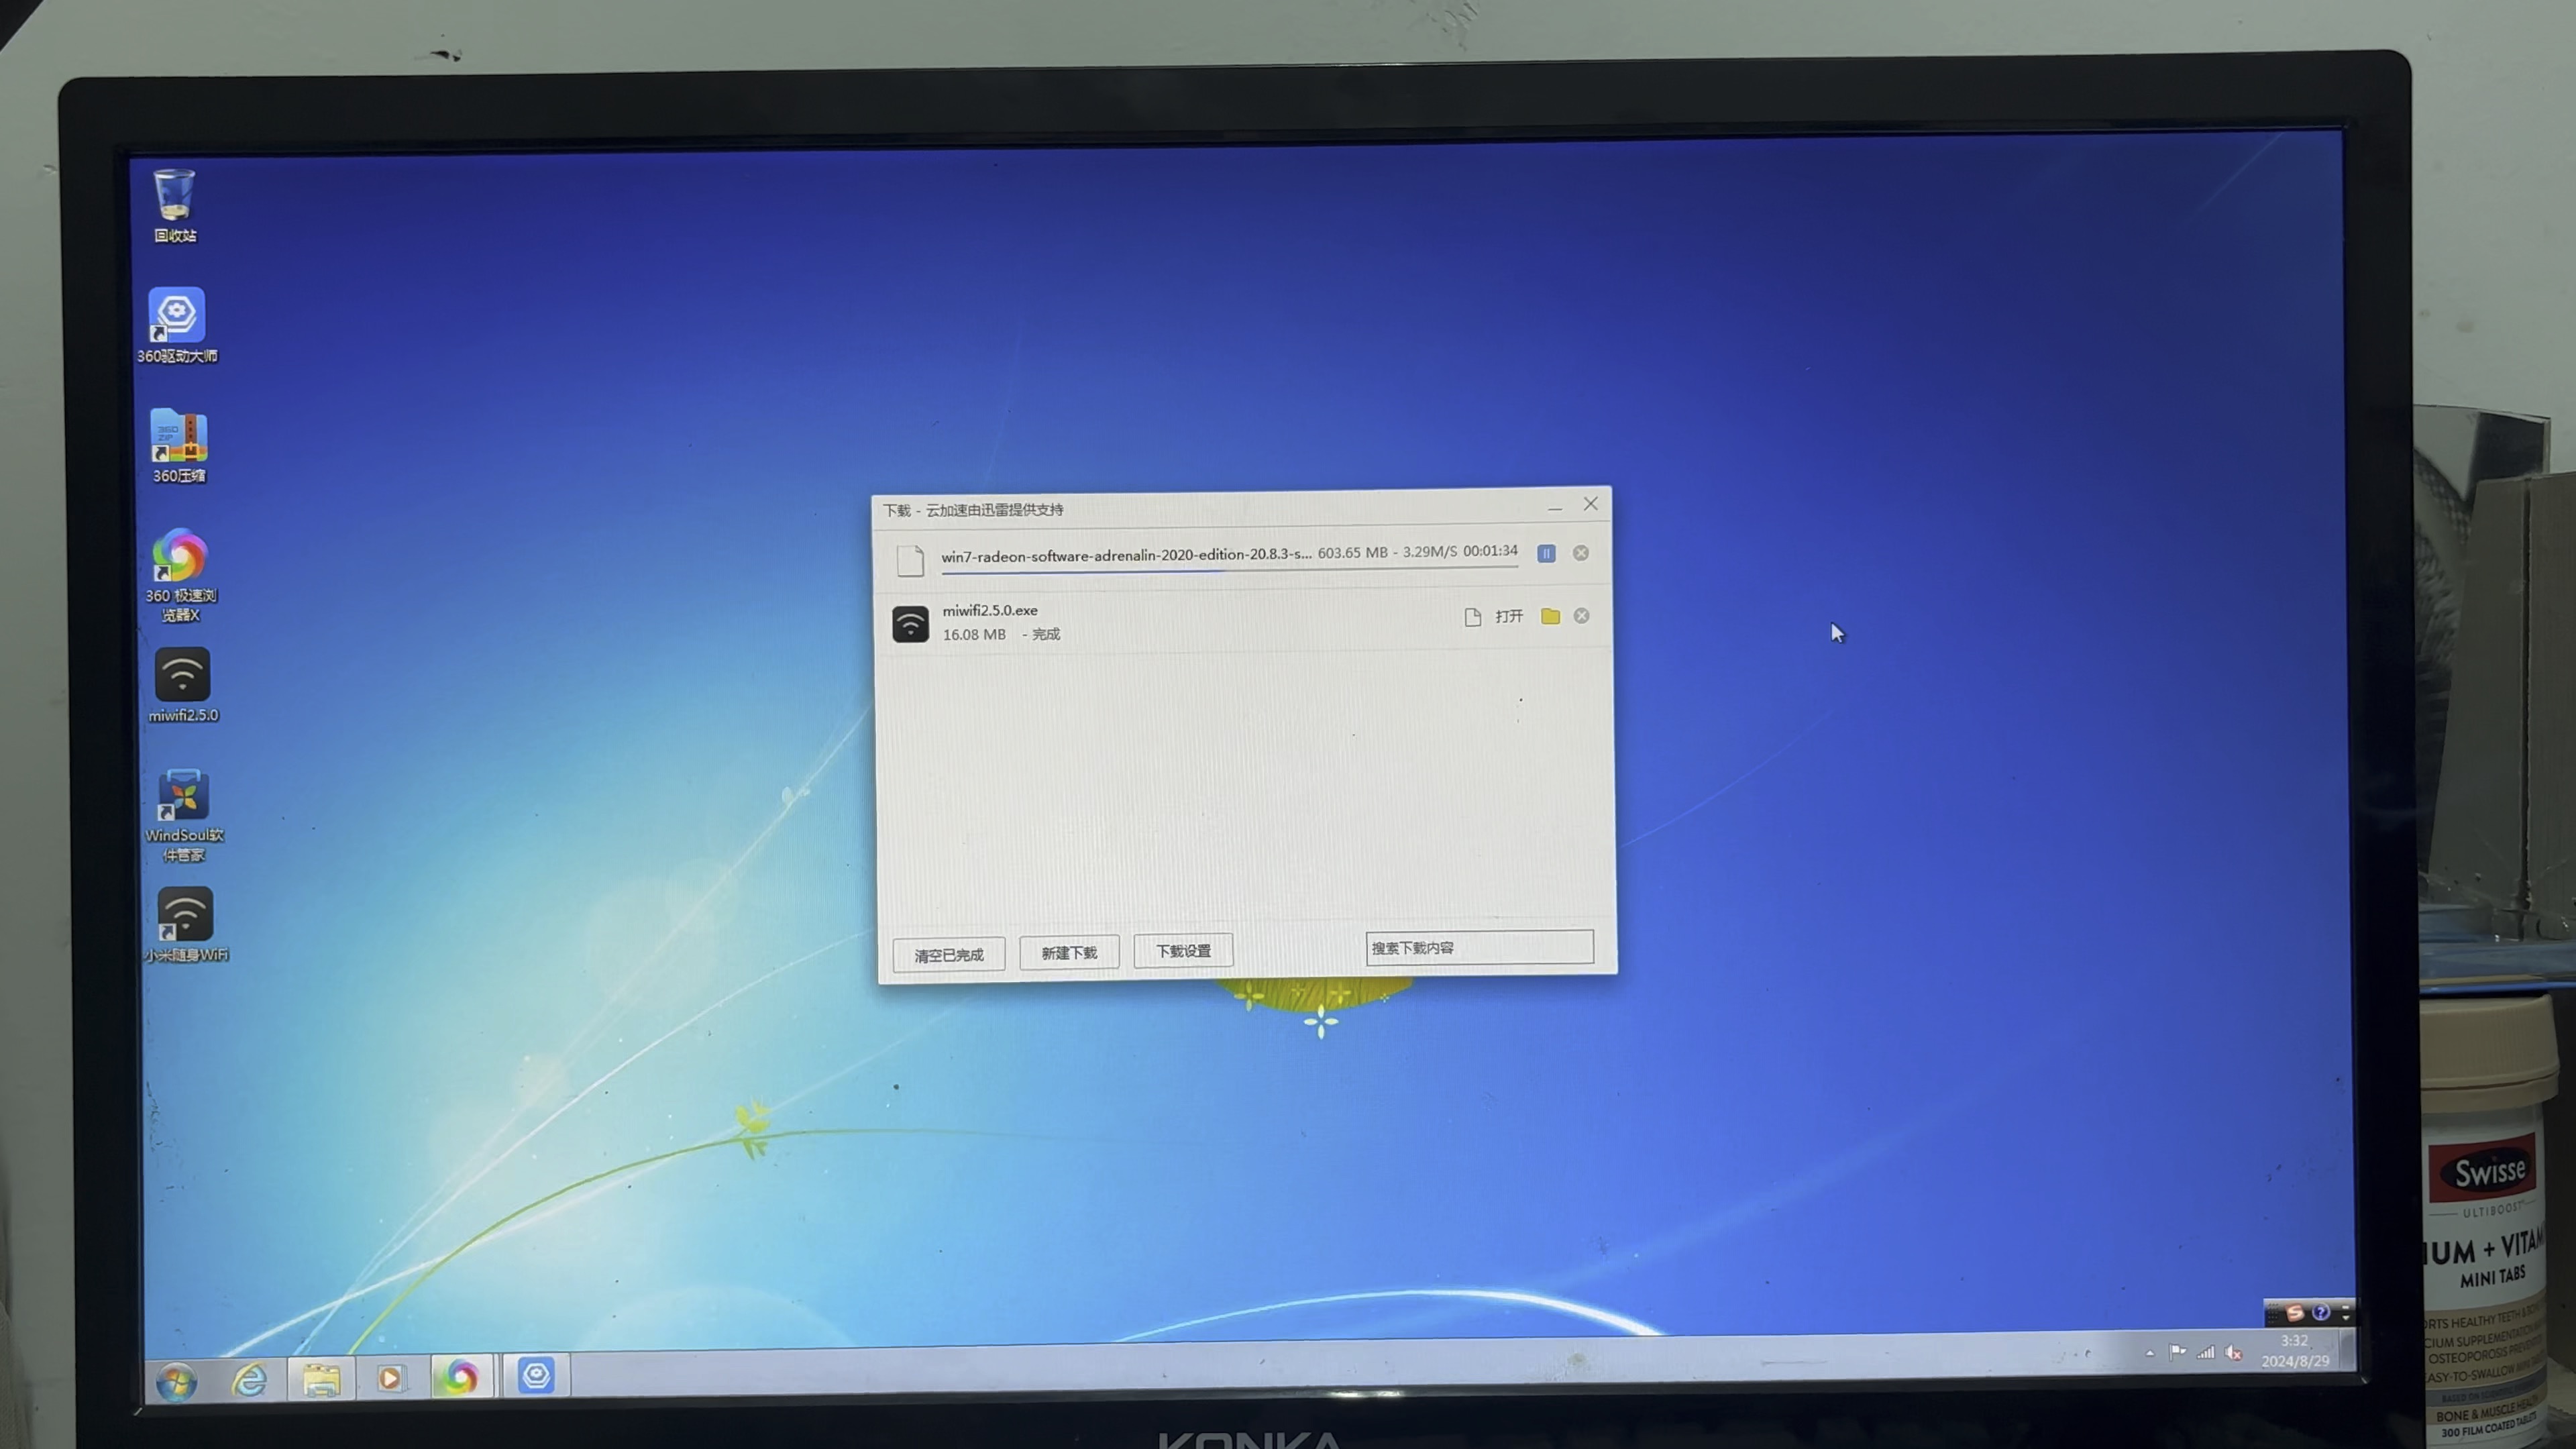Click the 清空已完成 button

point(948,955)
